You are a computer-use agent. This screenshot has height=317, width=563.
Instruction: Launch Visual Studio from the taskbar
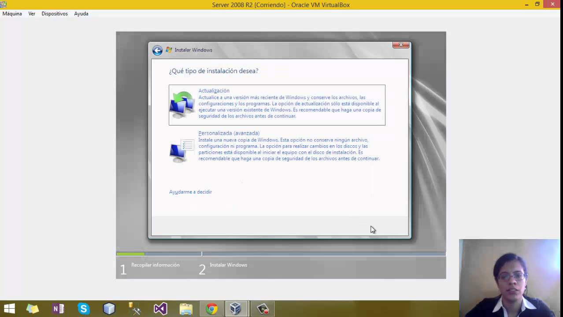pos(160,309)
